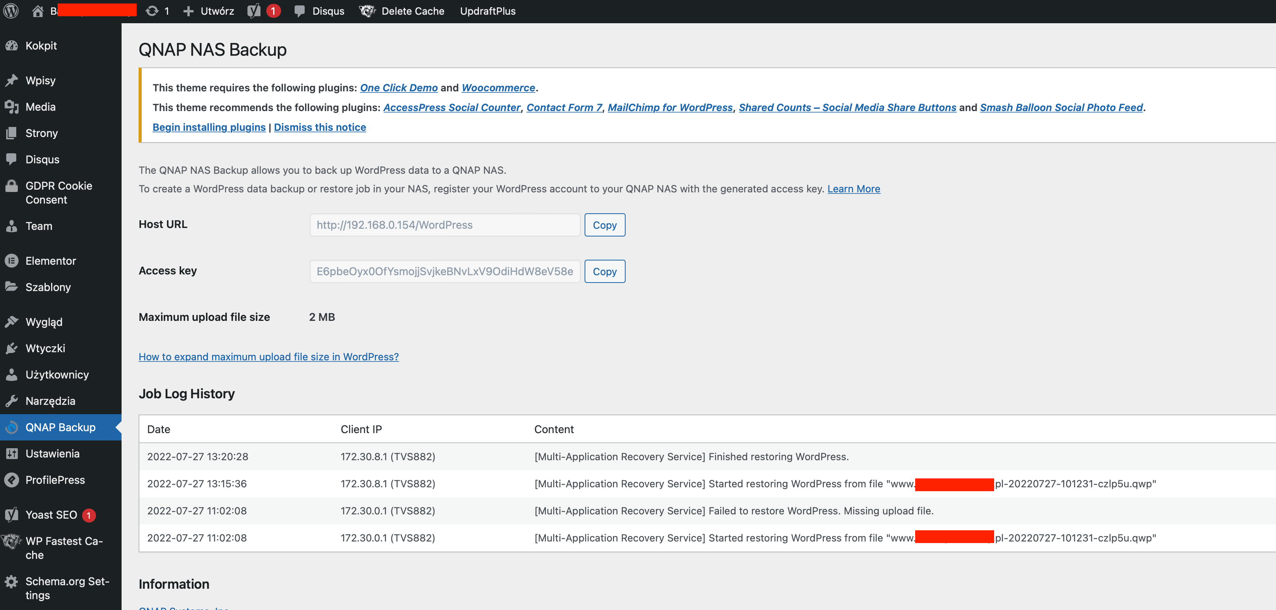
Task: Click the Delete Cache cheetah icon
Action: point(367,11)
